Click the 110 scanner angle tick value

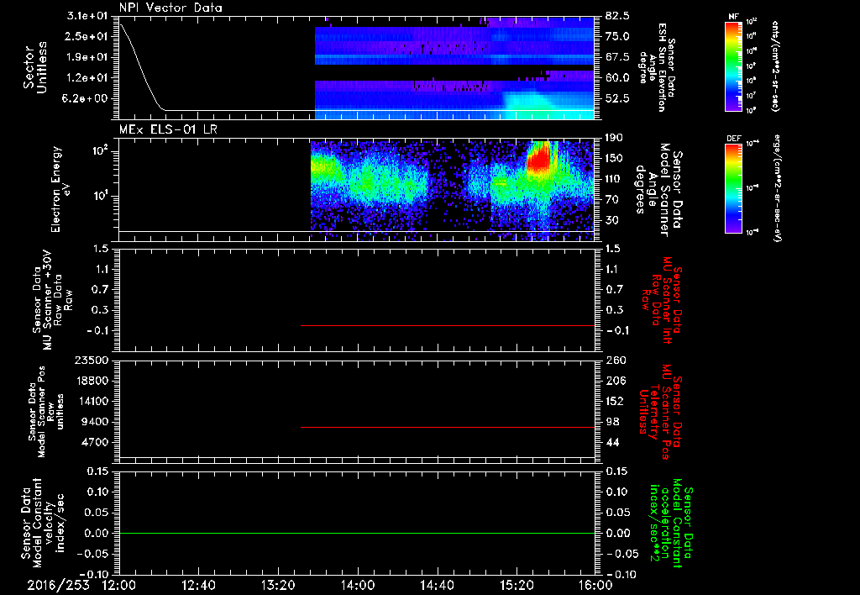tap(614, 179)
